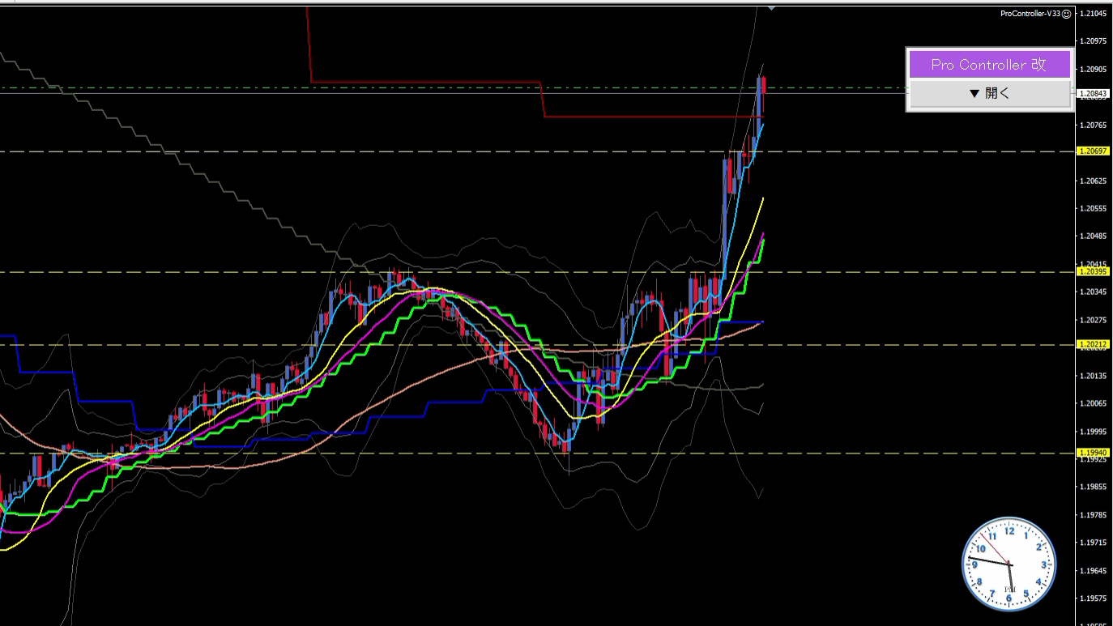1113x626 pixels.
Task: Click the ProController-V33 expert advisor label
Action: coord(1030,14)
